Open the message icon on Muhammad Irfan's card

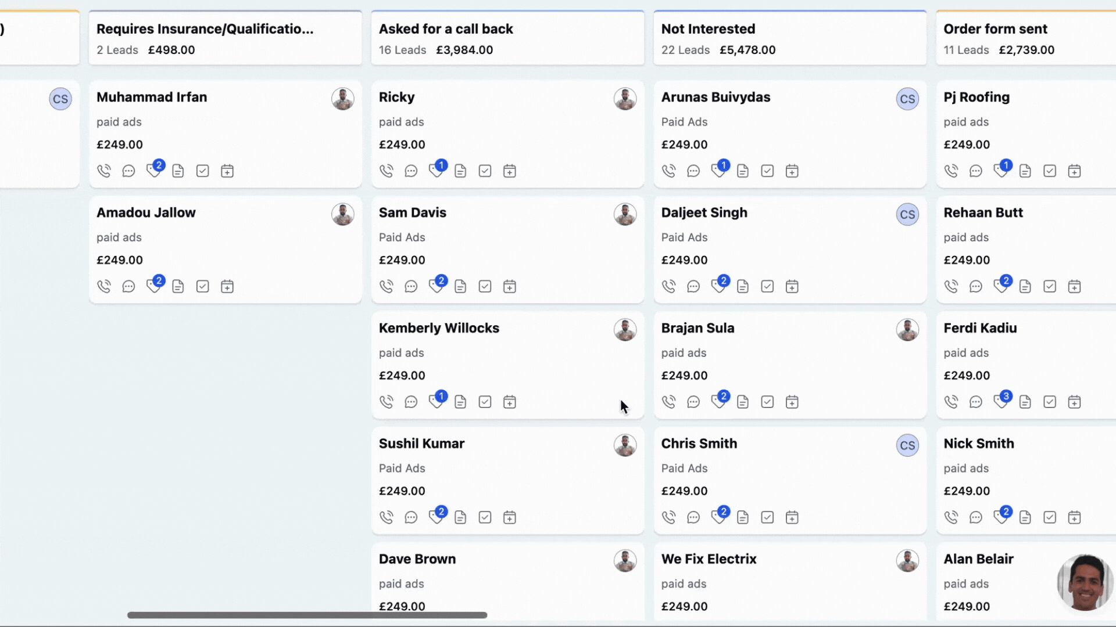[x=128, y=171]
